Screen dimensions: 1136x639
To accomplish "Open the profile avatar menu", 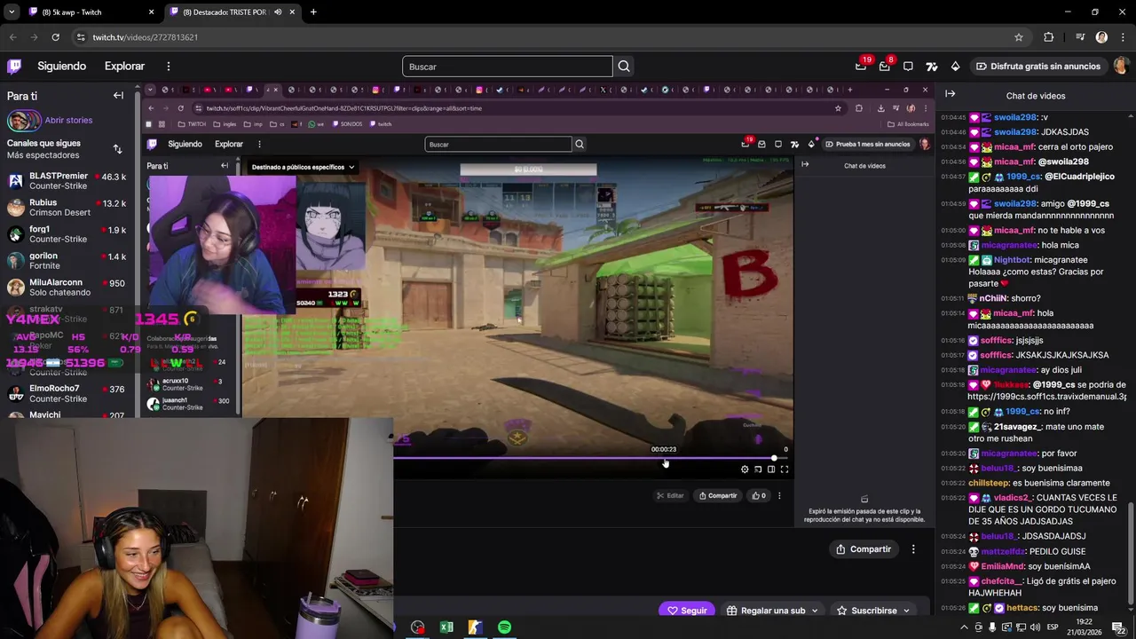I will coord(1122,67).
